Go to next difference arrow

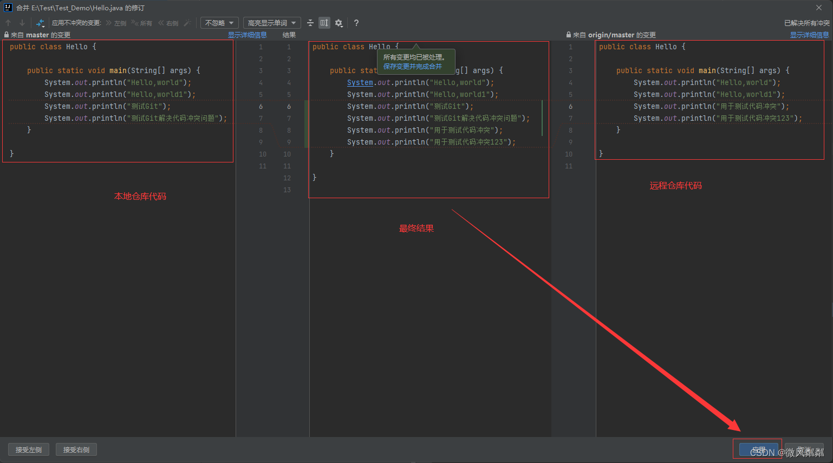[22, 23]
